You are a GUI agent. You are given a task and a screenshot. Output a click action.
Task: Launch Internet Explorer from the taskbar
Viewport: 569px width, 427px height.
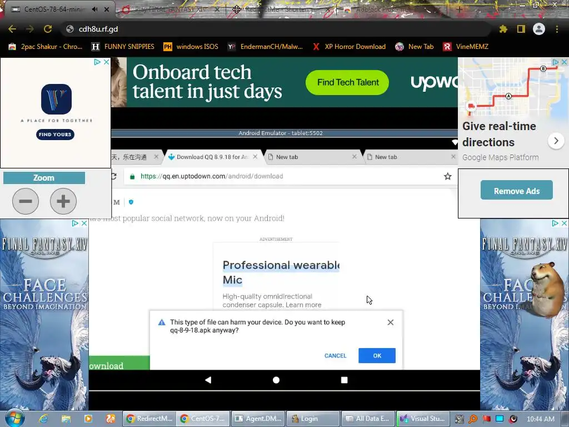pos(43,419)
